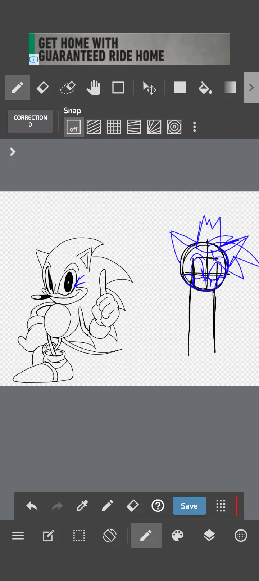
Task: Enable vanishing point snap
Action: 154,127
